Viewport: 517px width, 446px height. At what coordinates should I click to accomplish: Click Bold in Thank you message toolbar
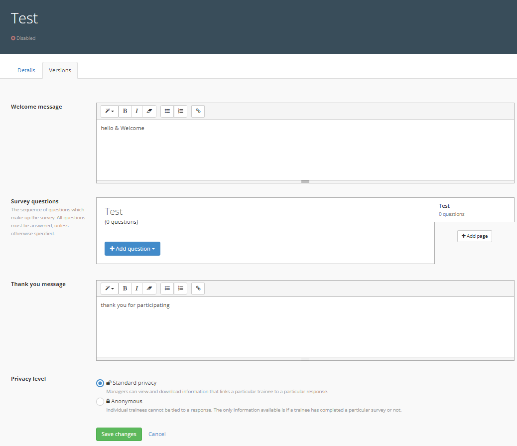[x=125, y=289]
